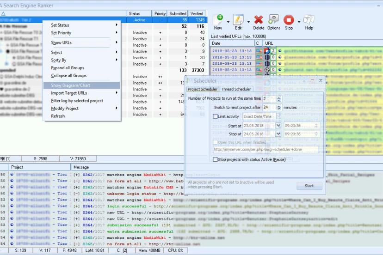This screenshot has width=383, height=255.
Task: Open Set Status submenu
Action: click(82, 25)
